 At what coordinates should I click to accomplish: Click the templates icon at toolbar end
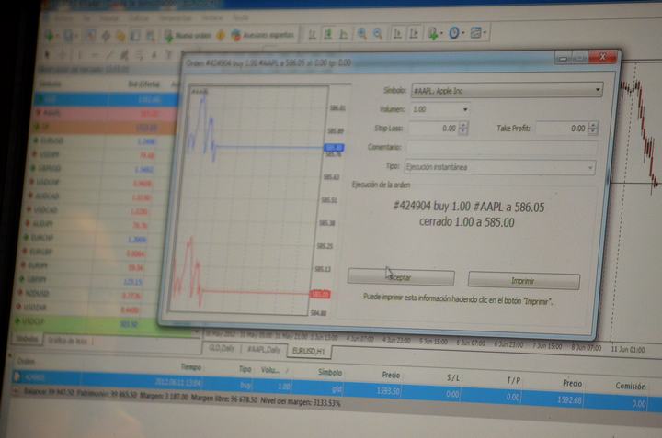pyautogui.click(x=478, y=34)
